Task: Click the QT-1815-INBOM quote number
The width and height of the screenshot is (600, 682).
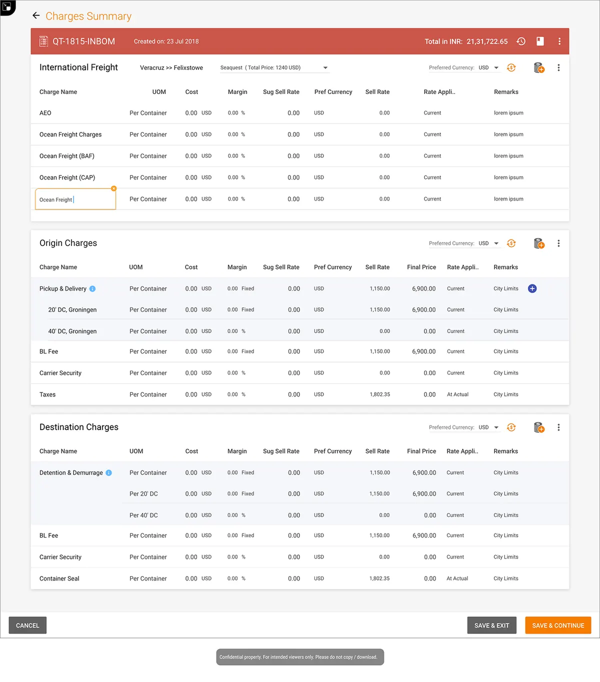Action: tap(84, 41)
